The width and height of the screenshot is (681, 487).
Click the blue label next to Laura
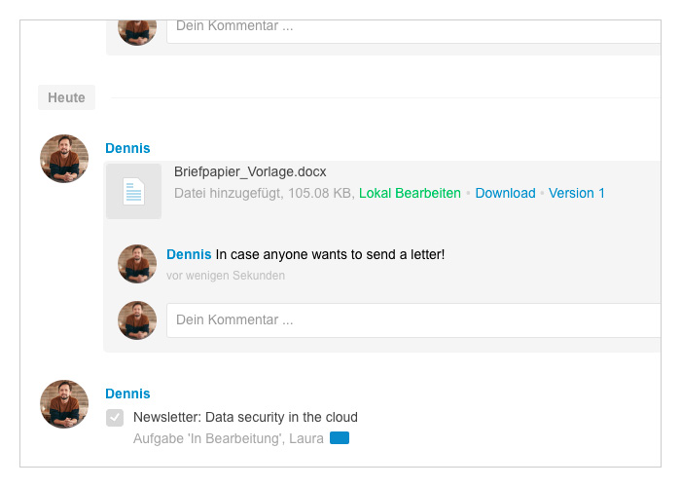click(x=340, y=438)
